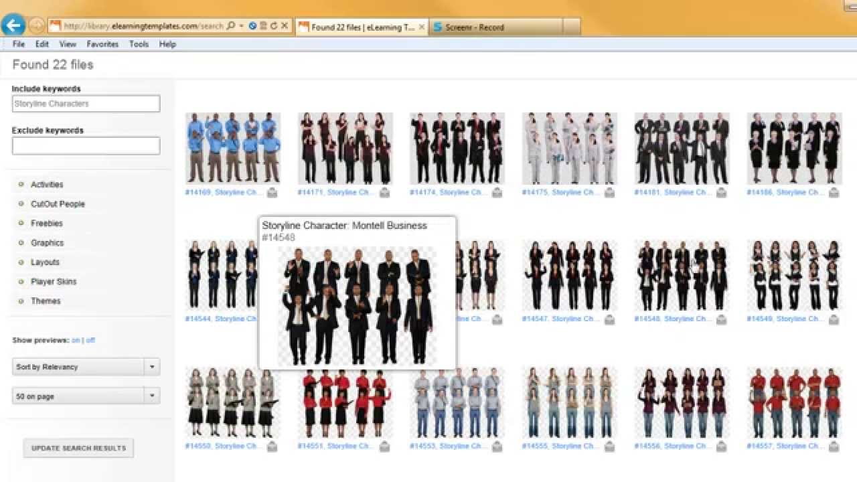Screen dimensions: 857x482
Task: Click the Include keywords input field
Action: coord(86,104)
